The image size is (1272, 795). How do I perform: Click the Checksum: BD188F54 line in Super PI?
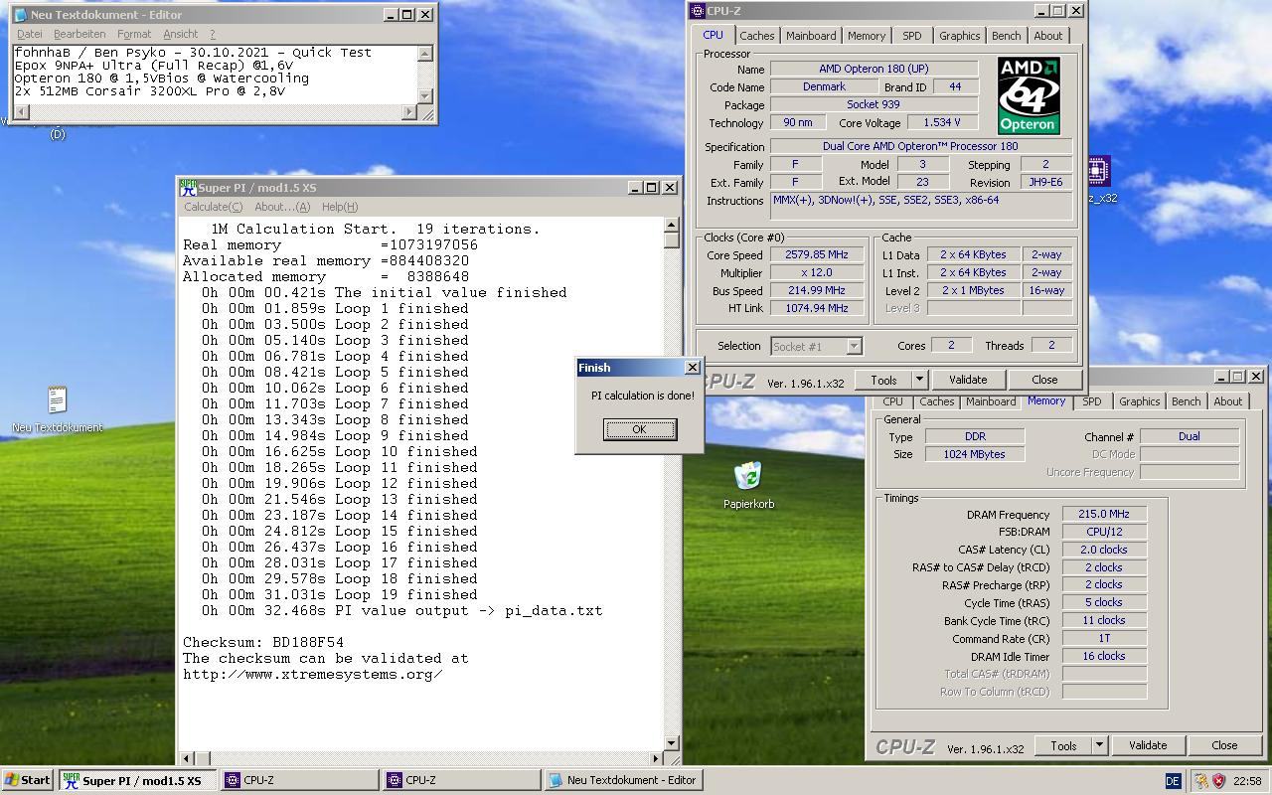pyautogui.click(x=263, y=642)
